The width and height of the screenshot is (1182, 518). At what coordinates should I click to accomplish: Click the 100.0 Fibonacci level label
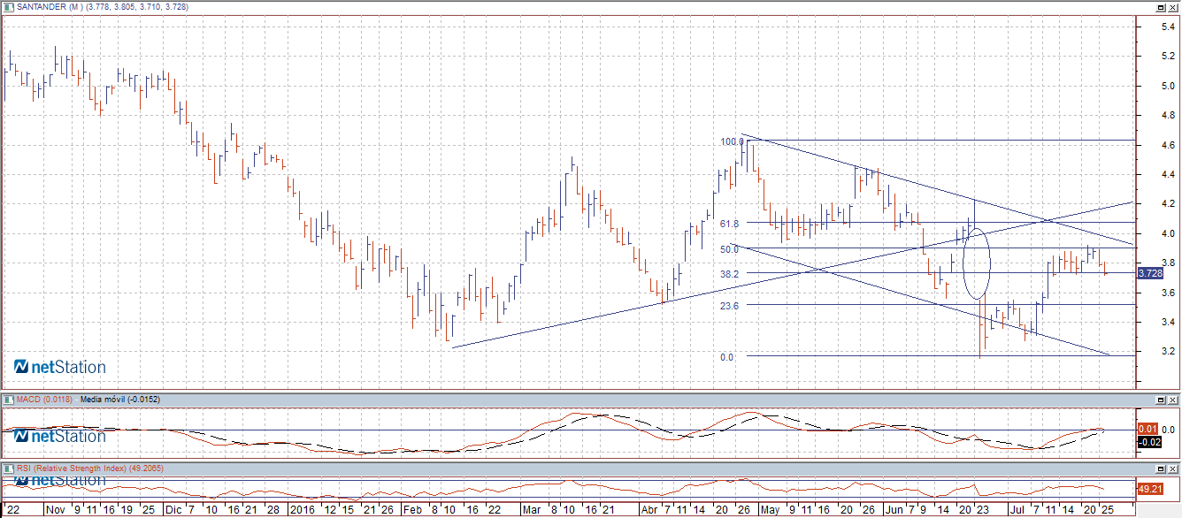(x=731, y=141)
